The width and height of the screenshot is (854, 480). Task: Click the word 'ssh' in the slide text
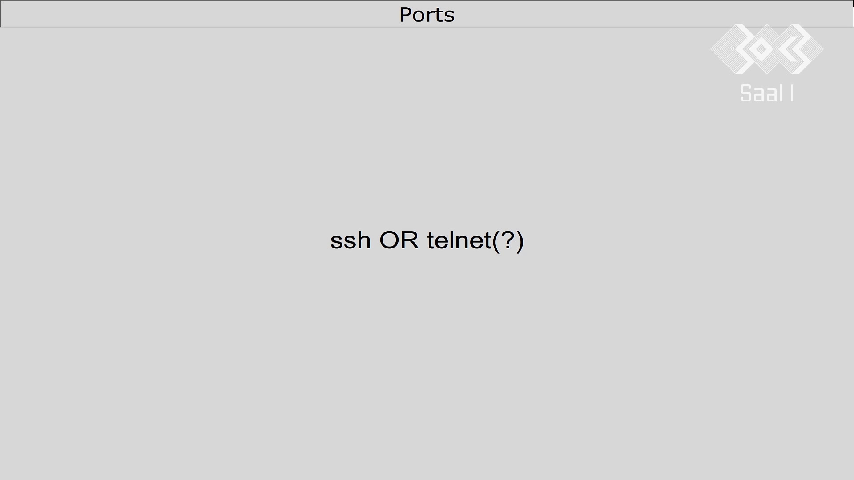click(x=350, y=240)
